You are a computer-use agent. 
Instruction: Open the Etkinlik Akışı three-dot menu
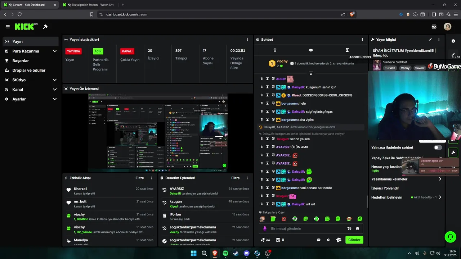[151, 178]
